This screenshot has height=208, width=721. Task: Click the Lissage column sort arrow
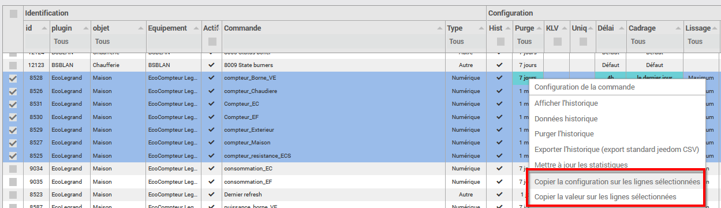pos(715,28)
